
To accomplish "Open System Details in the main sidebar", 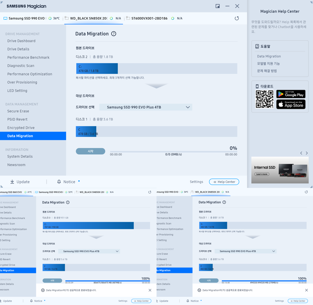I will pyautogui.click(x=20, y=157).
